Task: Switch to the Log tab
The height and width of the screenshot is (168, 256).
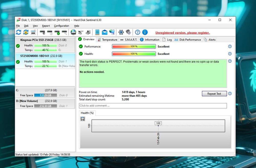Action: [167, 40]
